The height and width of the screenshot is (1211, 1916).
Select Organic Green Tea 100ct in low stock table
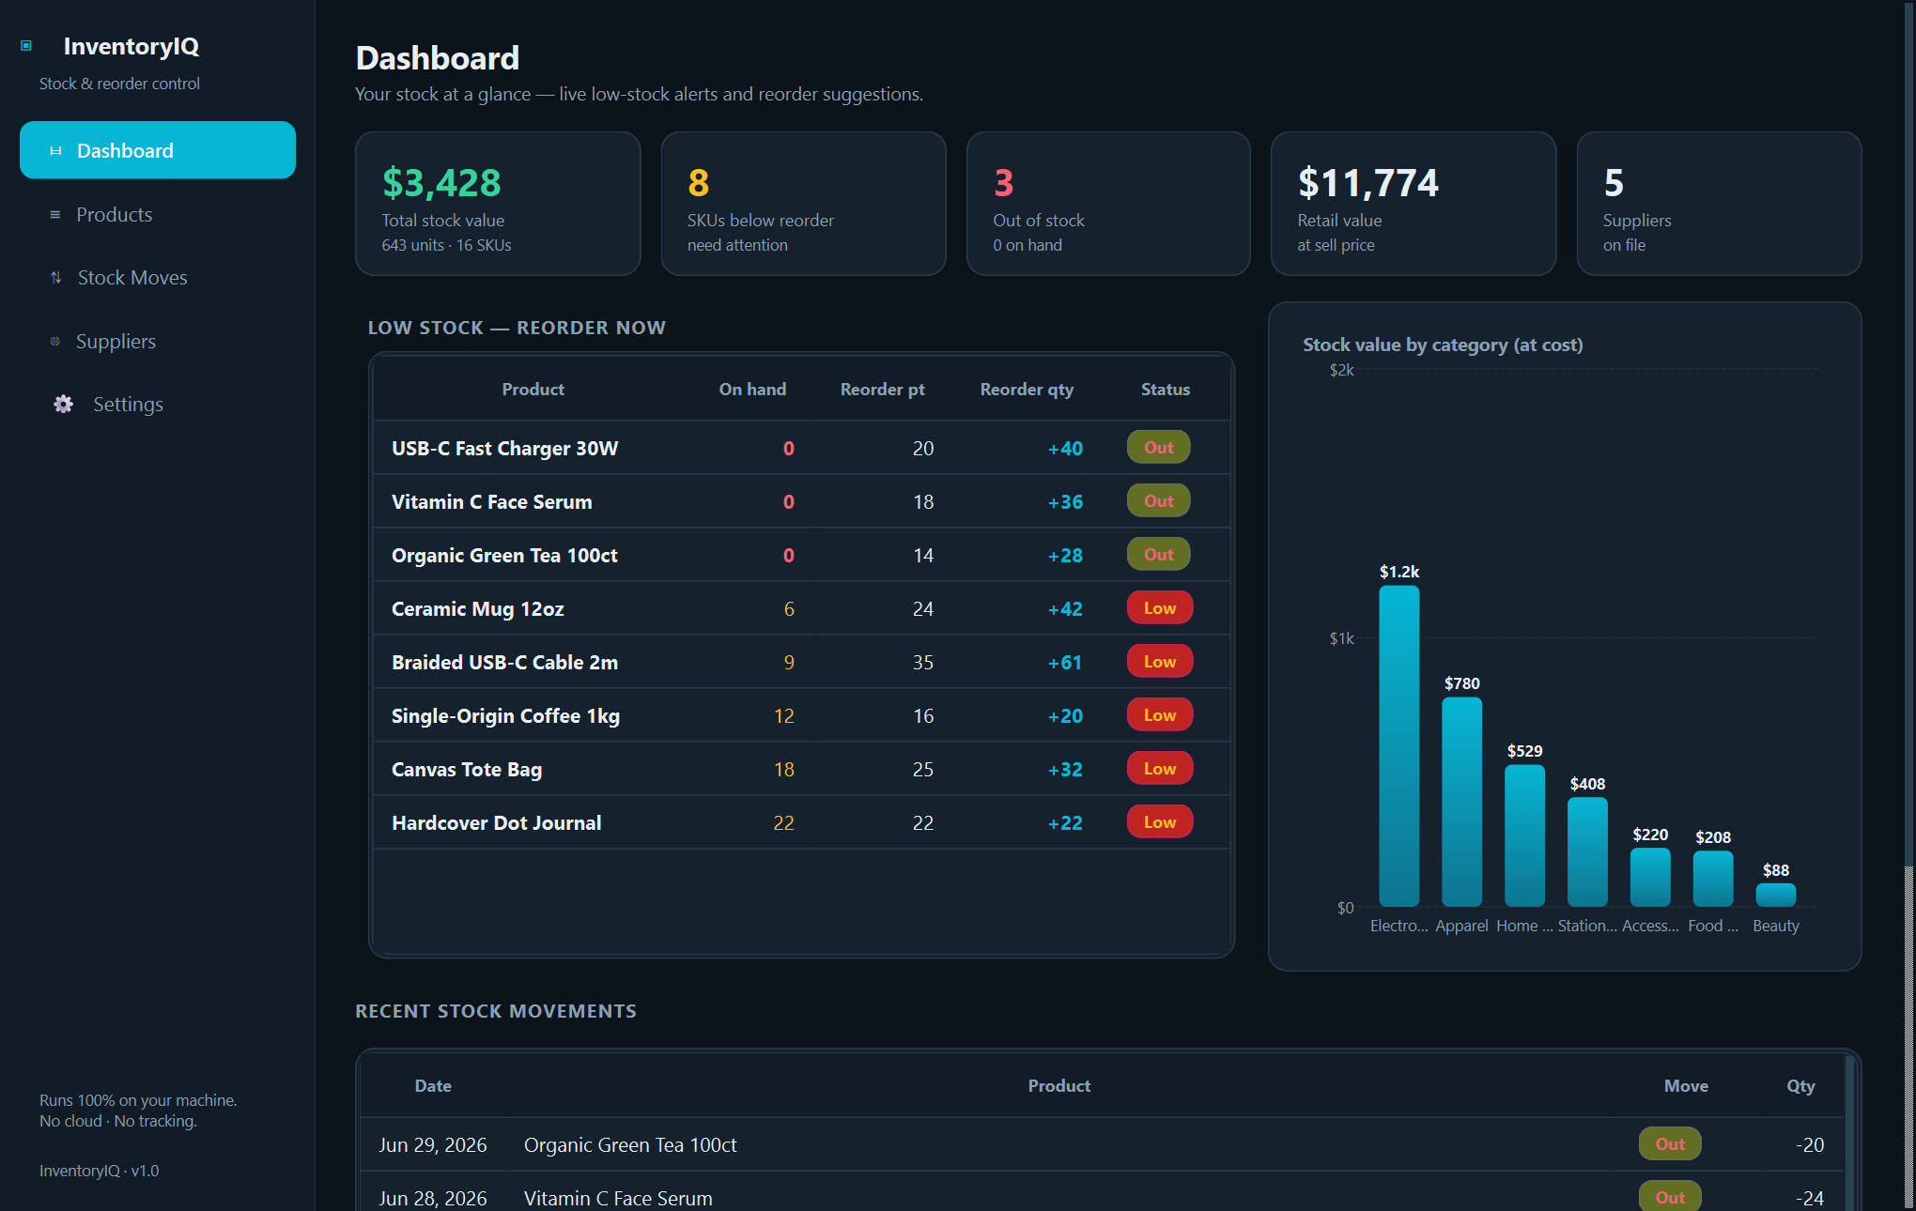click(x=504, y=556)
